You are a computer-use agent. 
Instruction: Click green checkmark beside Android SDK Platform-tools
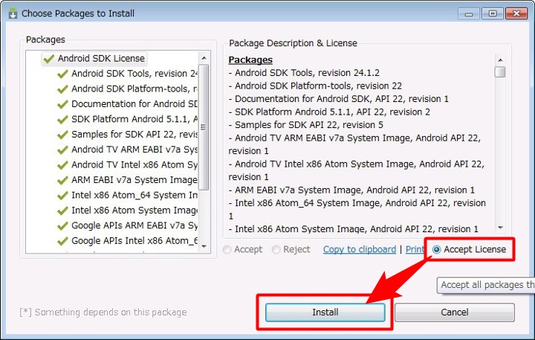pos(62,89)
